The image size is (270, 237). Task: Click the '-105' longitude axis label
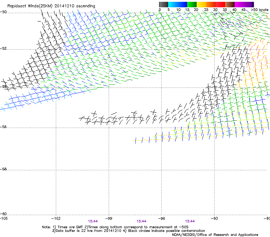pos(4,218)
